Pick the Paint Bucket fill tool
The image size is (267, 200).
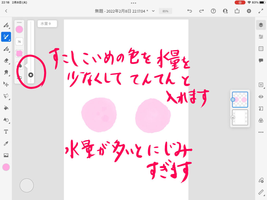(x=6, y=108)
